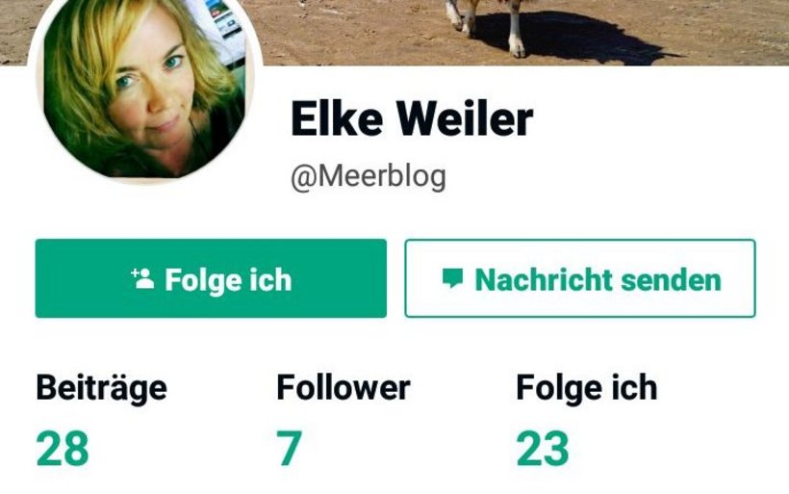Open the 'Follower' stat heading
The height and width of the screenshot is (494, 789).
(x=344, y=388)
